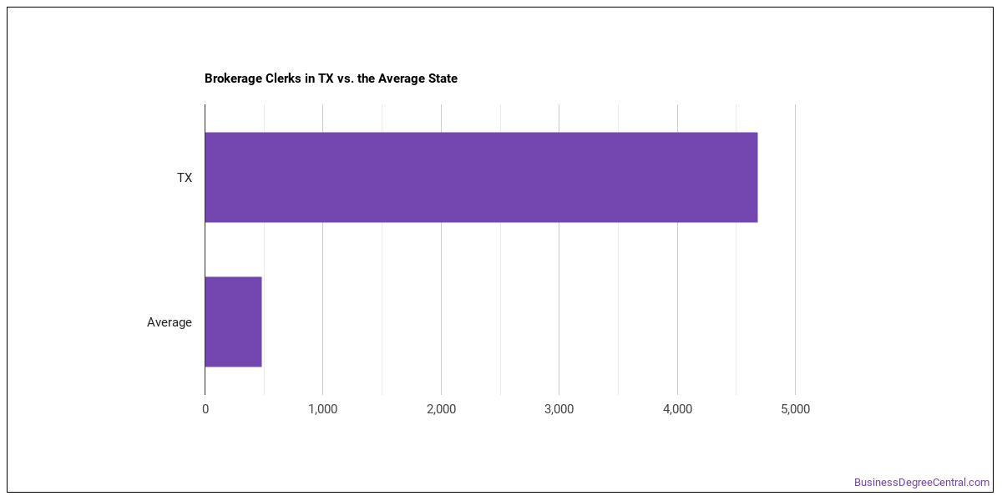Click the purple TX bar
This screenshot has width=1002, height=501.
tap(481, 177)
